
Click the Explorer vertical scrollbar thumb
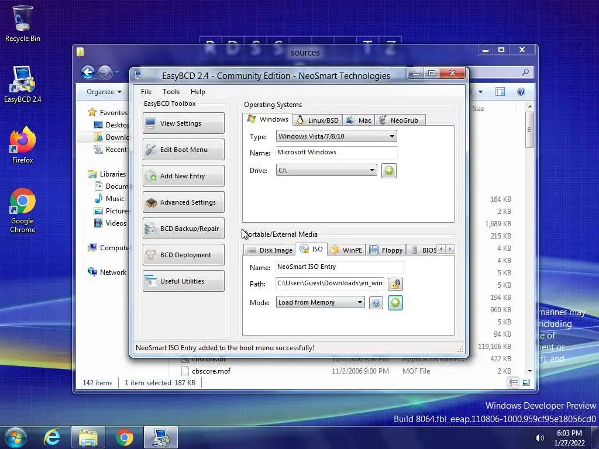[x=529, y=130]
